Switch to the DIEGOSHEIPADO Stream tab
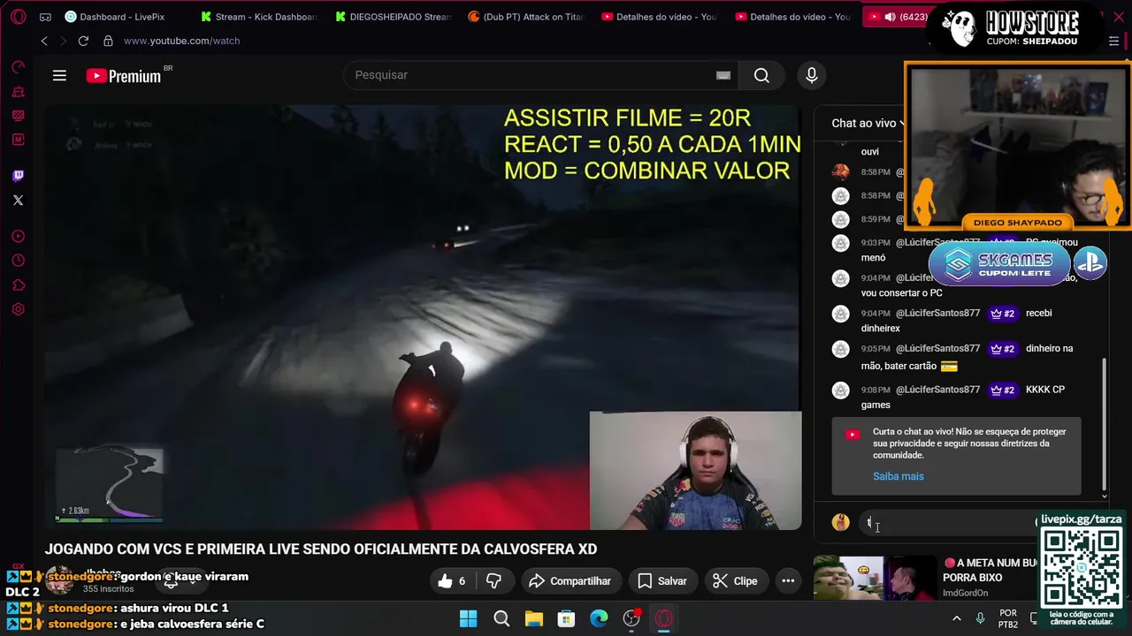 tap(393, 17)
